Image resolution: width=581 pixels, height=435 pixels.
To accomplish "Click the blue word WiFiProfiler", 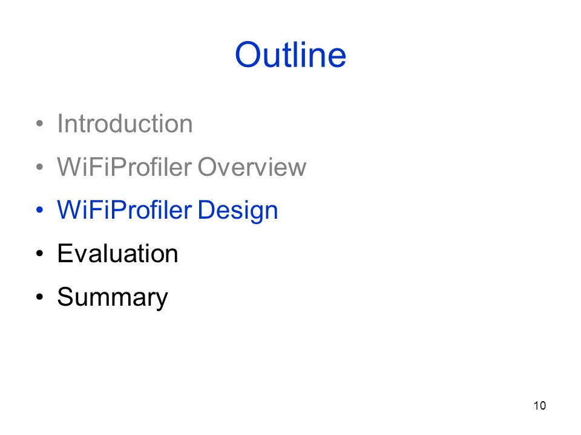I will pos(125,210).
